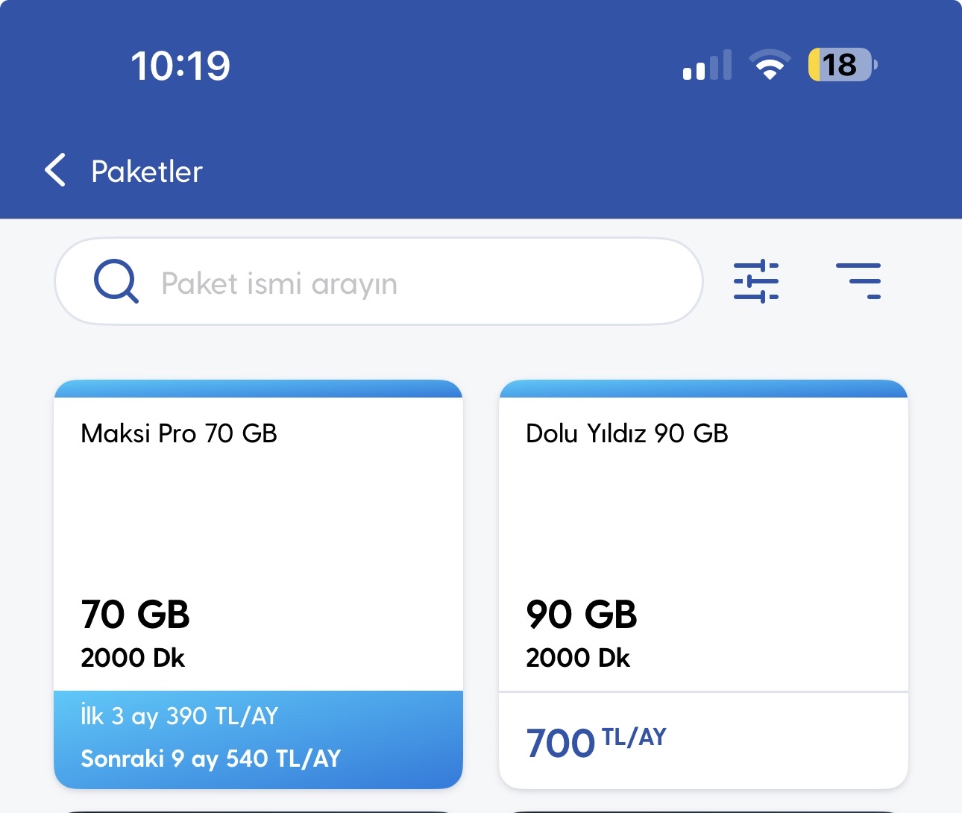The width and height of the screenshot is (962, 813).
Task: Tap the cellular signal bars
Action: (706, 66)
